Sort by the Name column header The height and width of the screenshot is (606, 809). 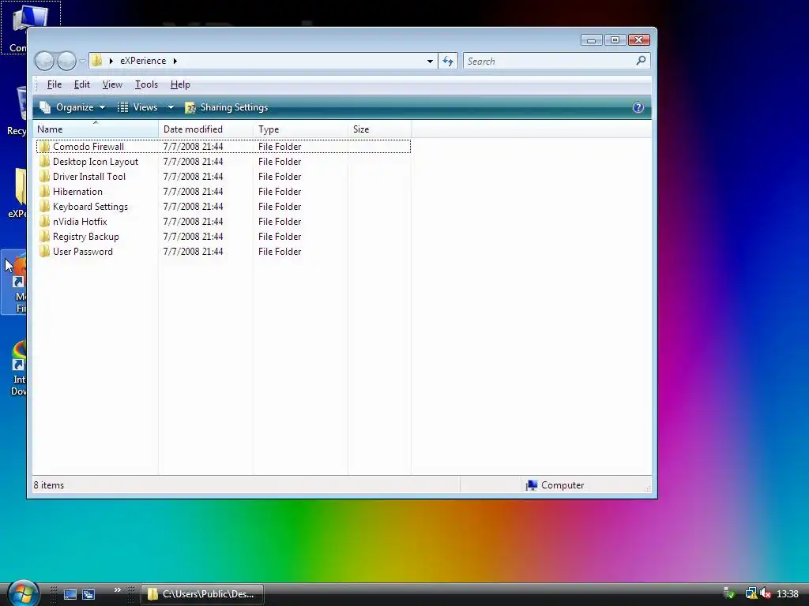pos(96,129)
